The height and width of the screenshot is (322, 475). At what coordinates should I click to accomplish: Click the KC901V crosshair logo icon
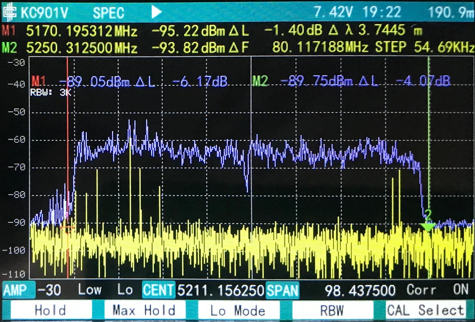(10, 11)
